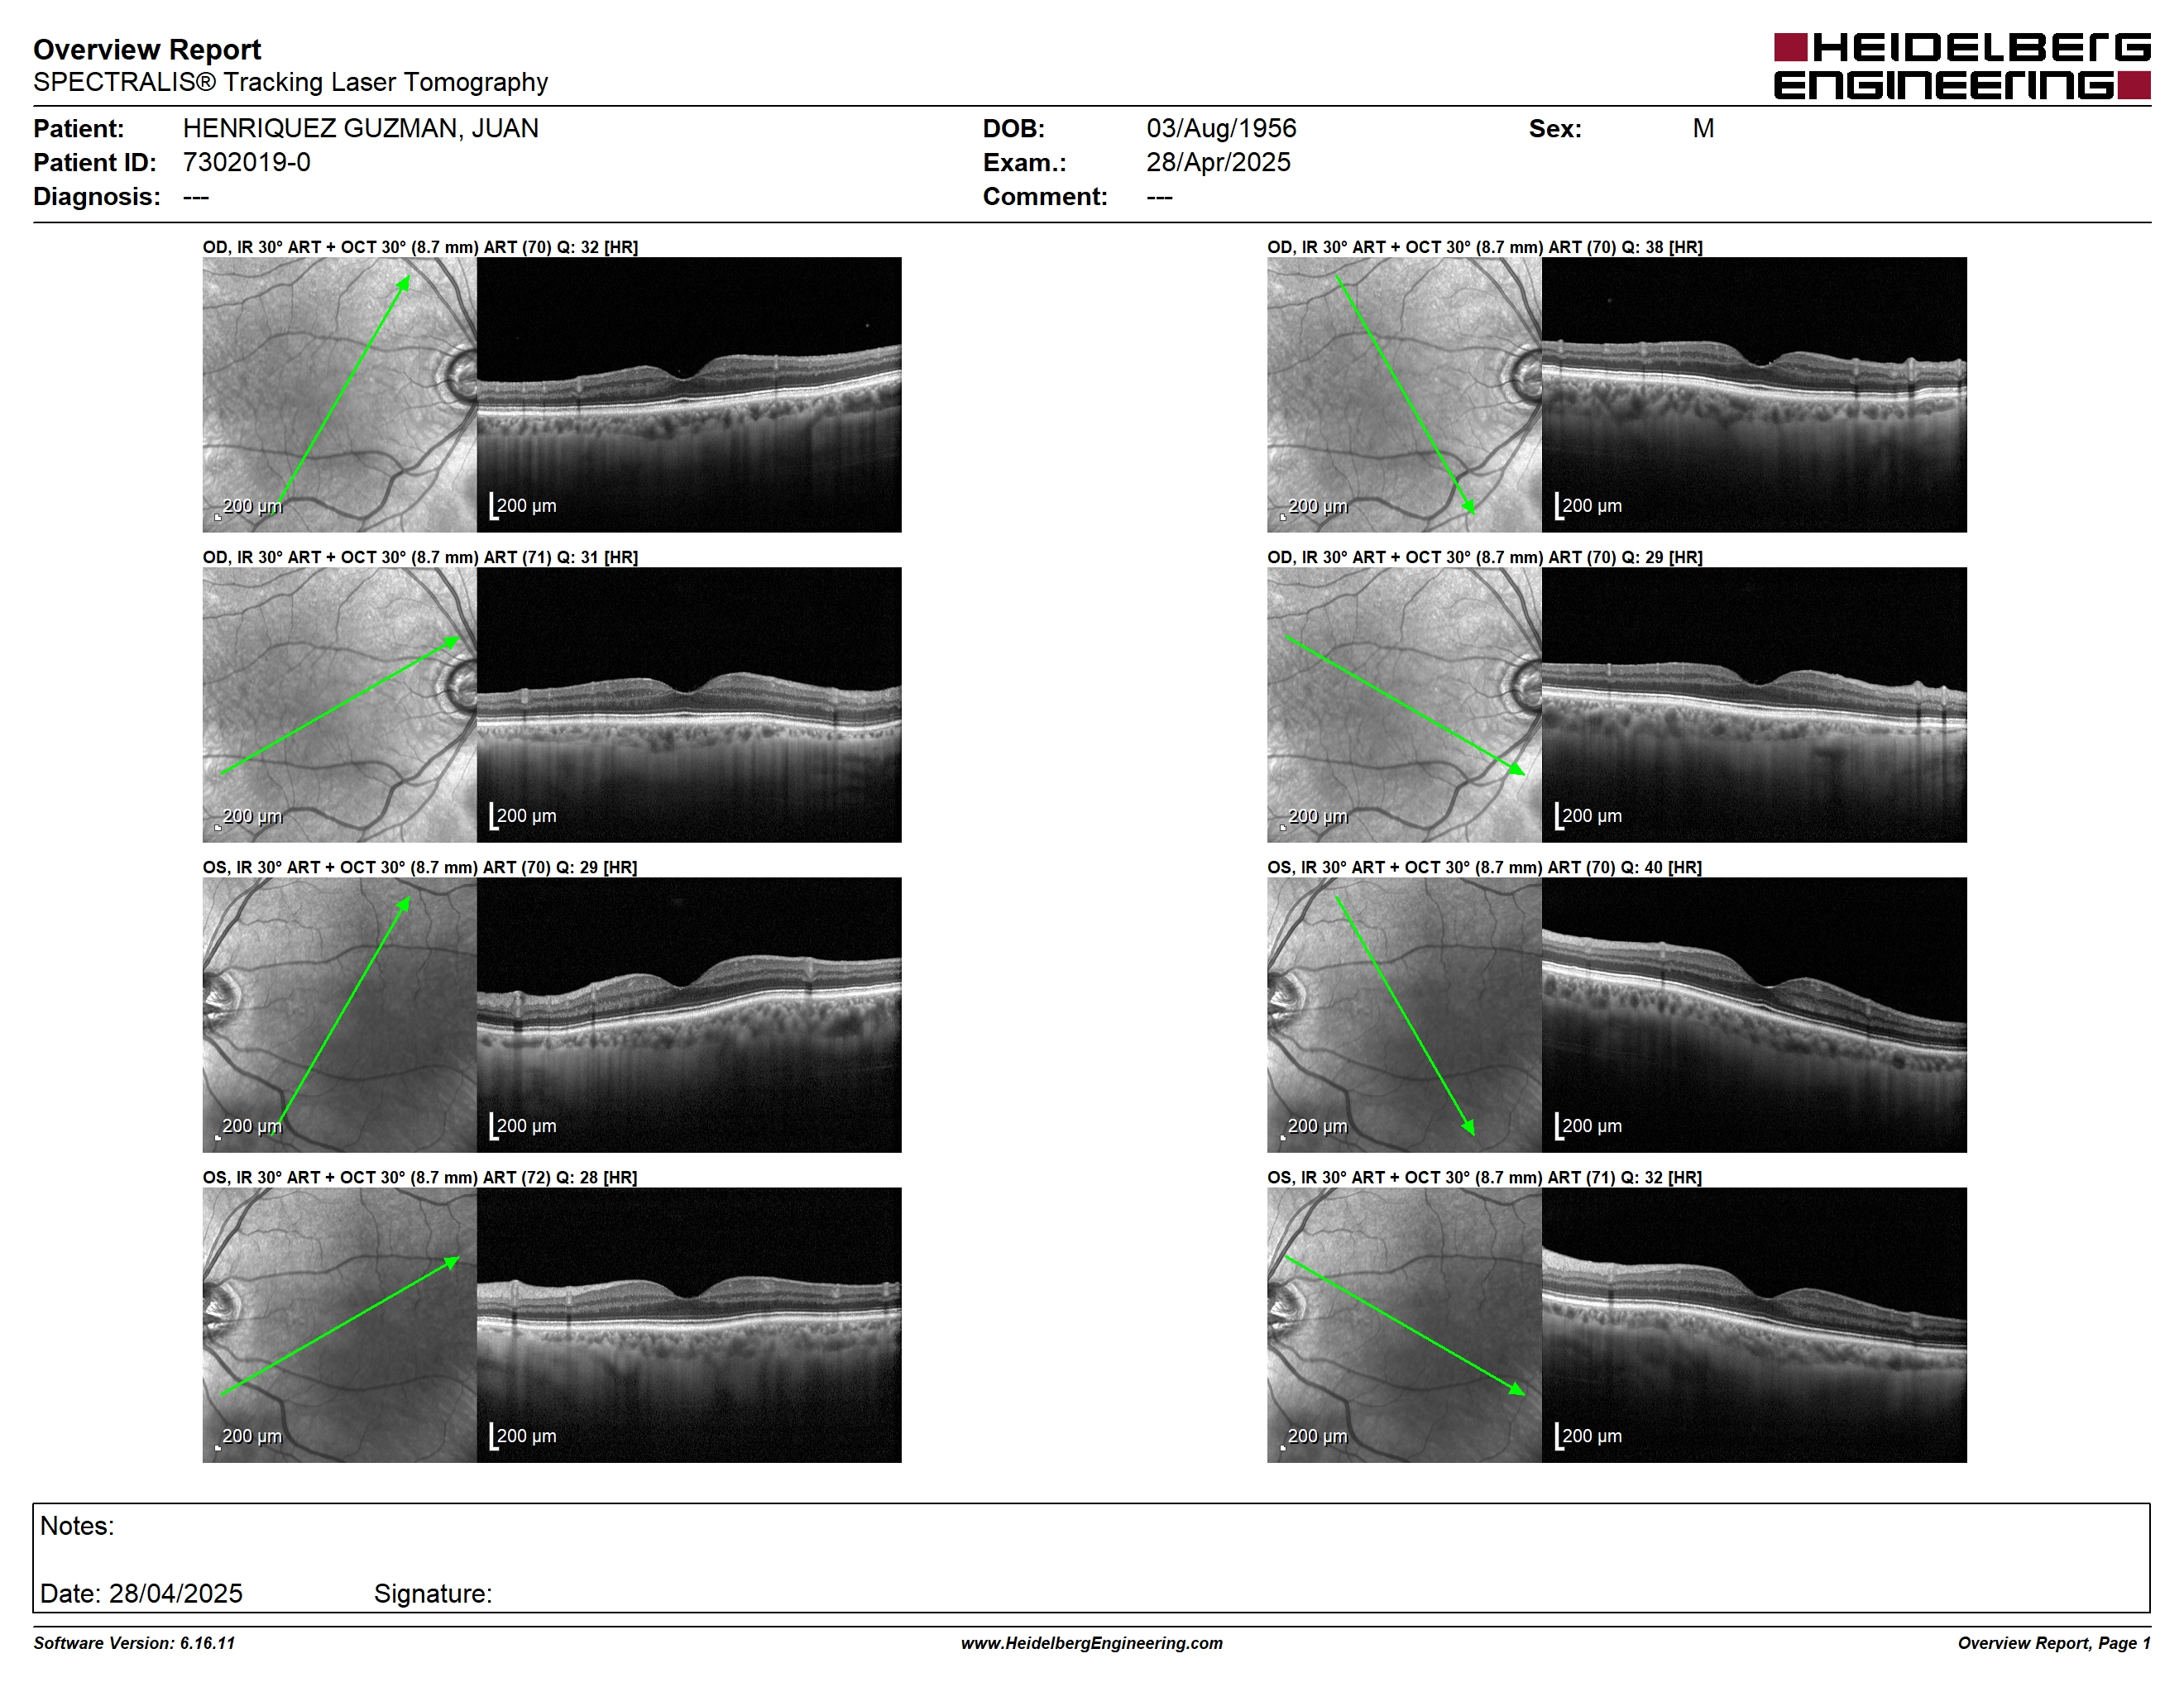Open OS OCT B-scan, left column Q: 29
This screenshot has height=1687, width=2184.
click(x=689, y=1015)
